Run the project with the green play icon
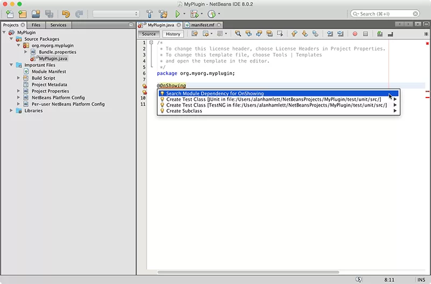 pos(178,14)
